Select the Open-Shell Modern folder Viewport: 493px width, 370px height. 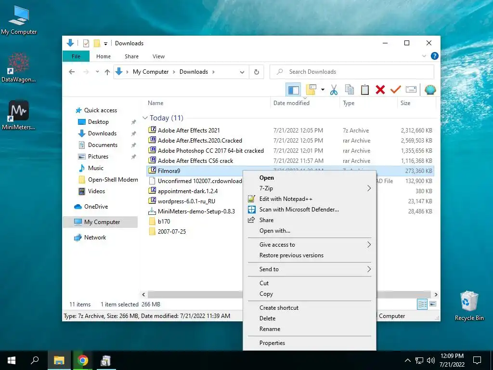113,180
